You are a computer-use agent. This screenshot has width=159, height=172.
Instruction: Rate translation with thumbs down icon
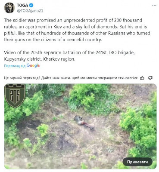tap(150, 78)
